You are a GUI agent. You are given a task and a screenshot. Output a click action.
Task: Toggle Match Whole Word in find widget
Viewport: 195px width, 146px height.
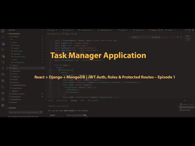point(156,37)
